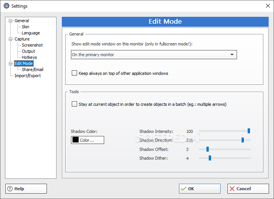
Task: Click the green checkmark OK button
Action: (x=200, y=189)
